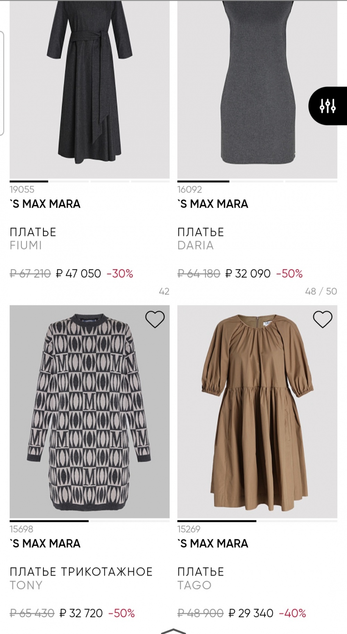The image size is (347, 634).
Task: Pull the side handle on left edge
Action: point(2,83)
